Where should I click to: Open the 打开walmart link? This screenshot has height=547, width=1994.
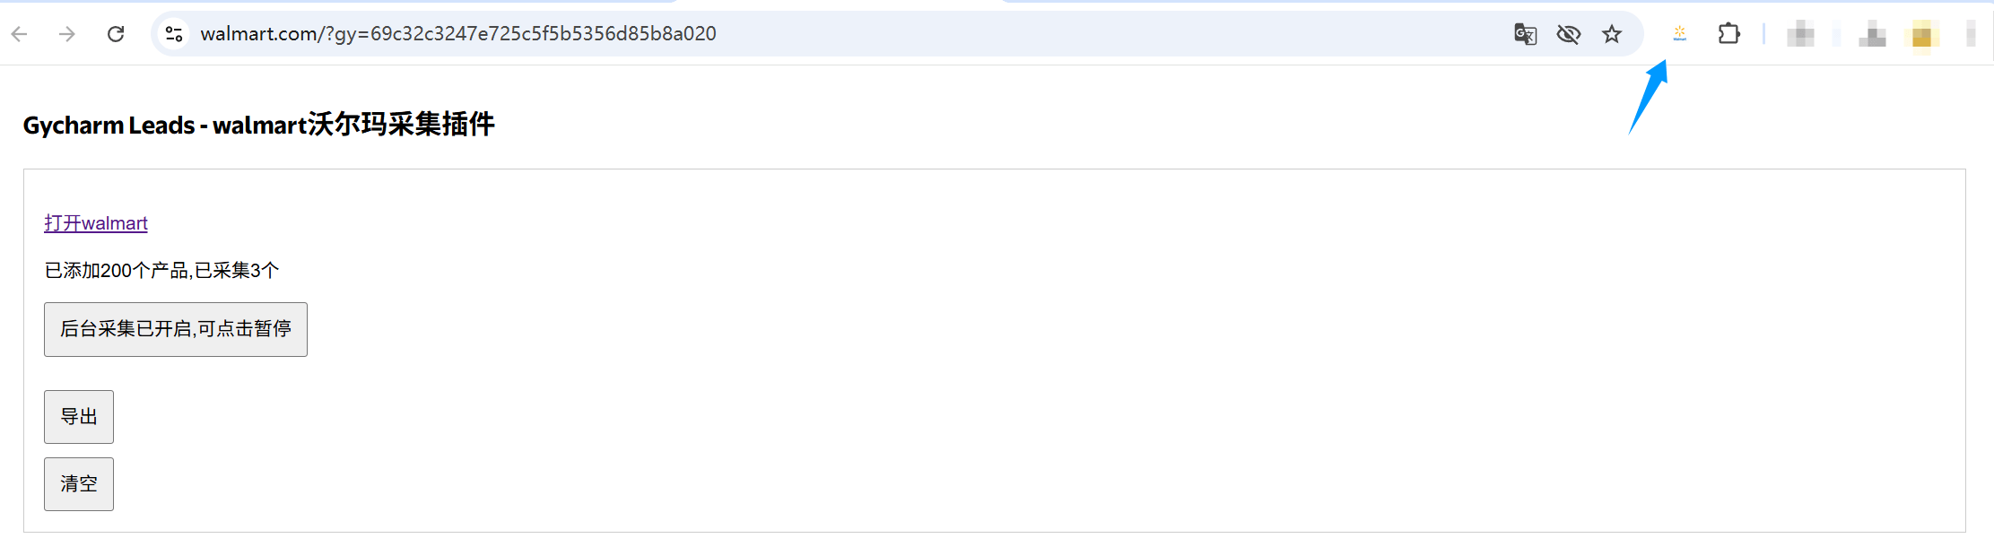click(96, 223)
